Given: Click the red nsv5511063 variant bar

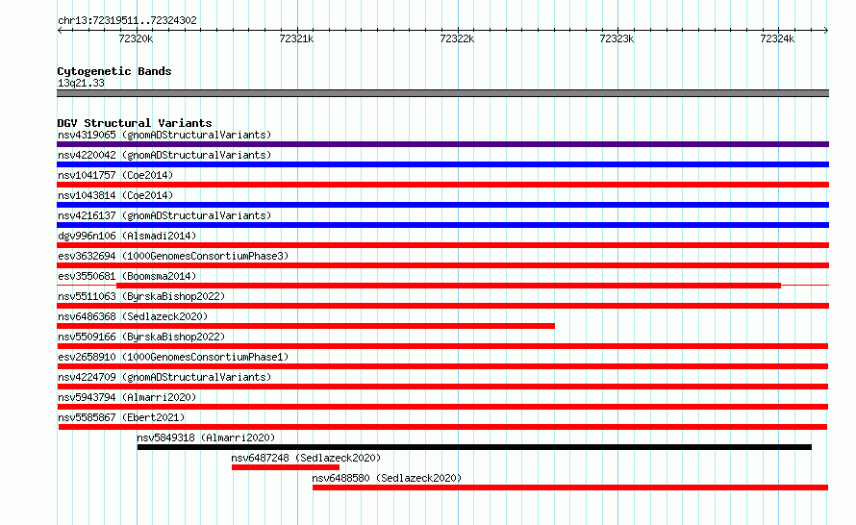Looking at the screenshot, I should pos(442,306).
